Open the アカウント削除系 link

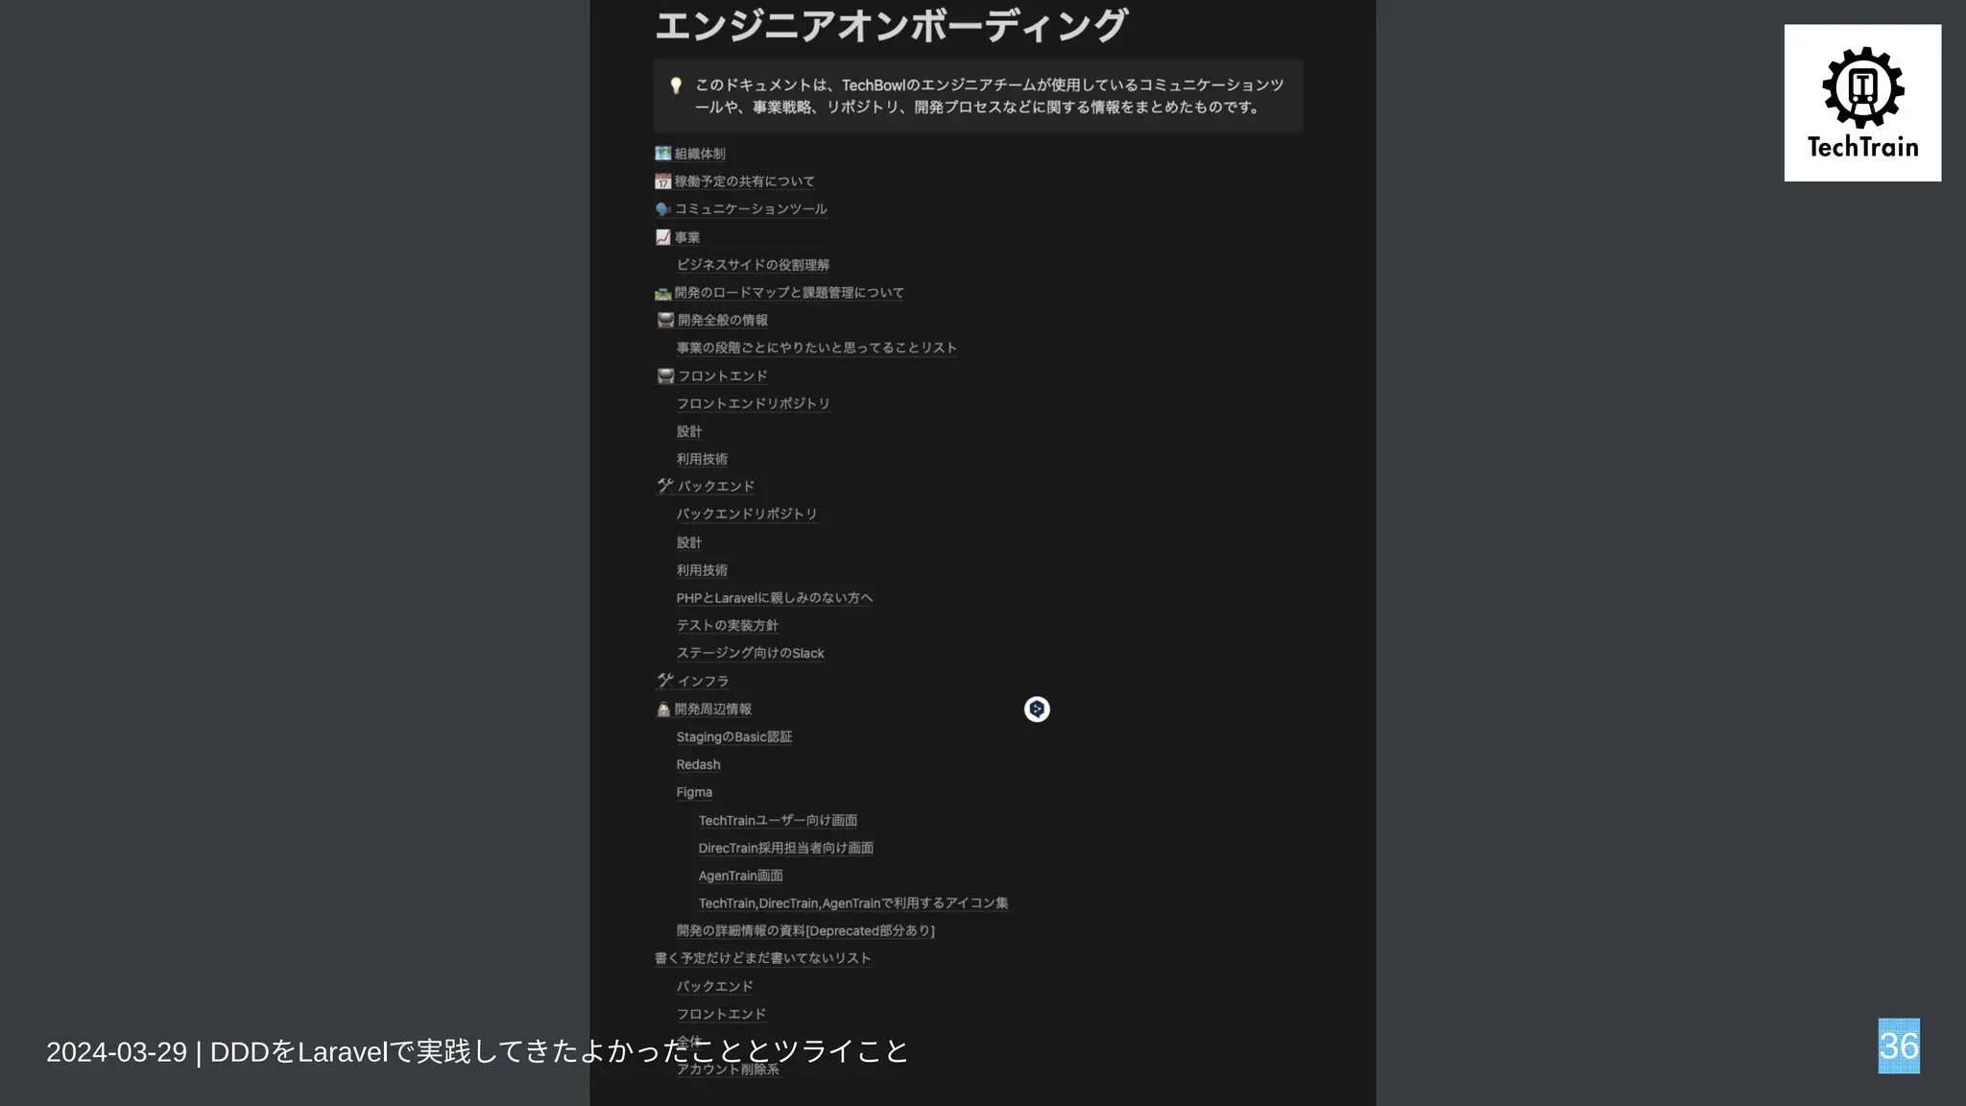click(728, 1070)
